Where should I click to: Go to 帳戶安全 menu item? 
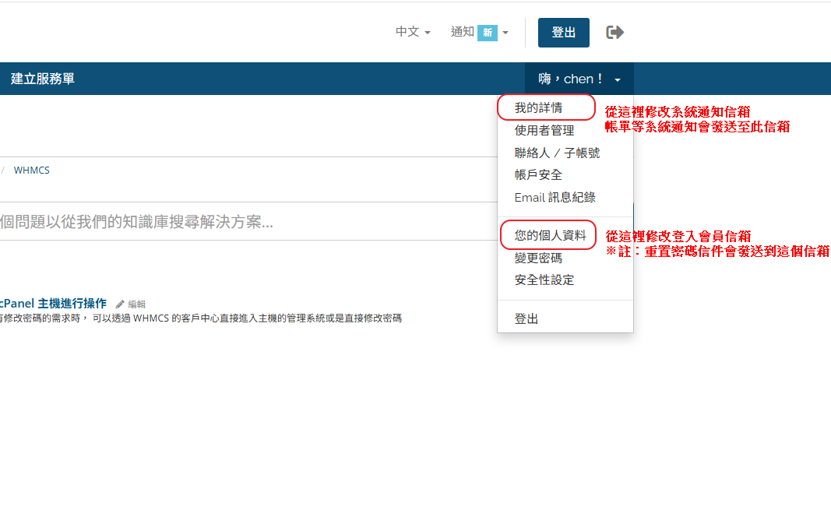point(538,174)
